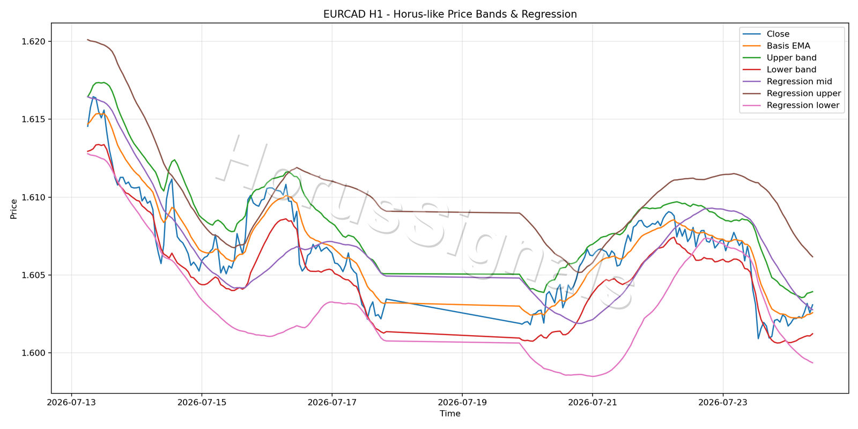Click the y-axis tick label 1.605
The width and height of the screenshot is (858, 429).
(x=34, y=275)
